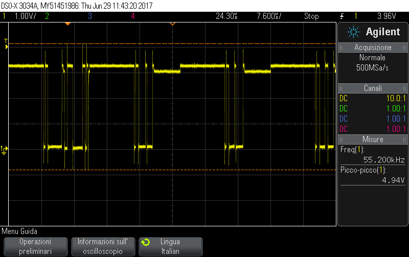
Task: Click the green 1.00:1 probe ratio
Action: pyautogui.click(x=396, y=109)
